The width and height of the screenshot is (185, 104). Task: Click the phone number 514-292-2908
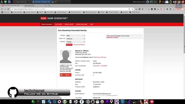pyautogui.click(x=97, y=73)
